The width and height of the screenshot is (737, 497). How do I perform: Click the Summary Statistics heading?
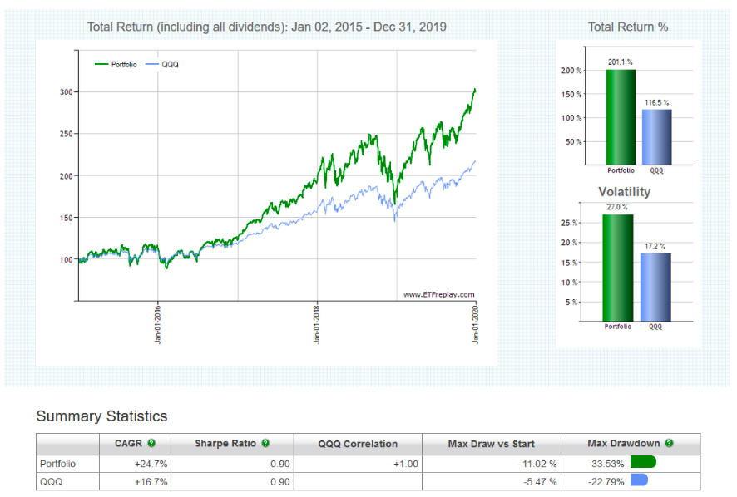(101, 416)
